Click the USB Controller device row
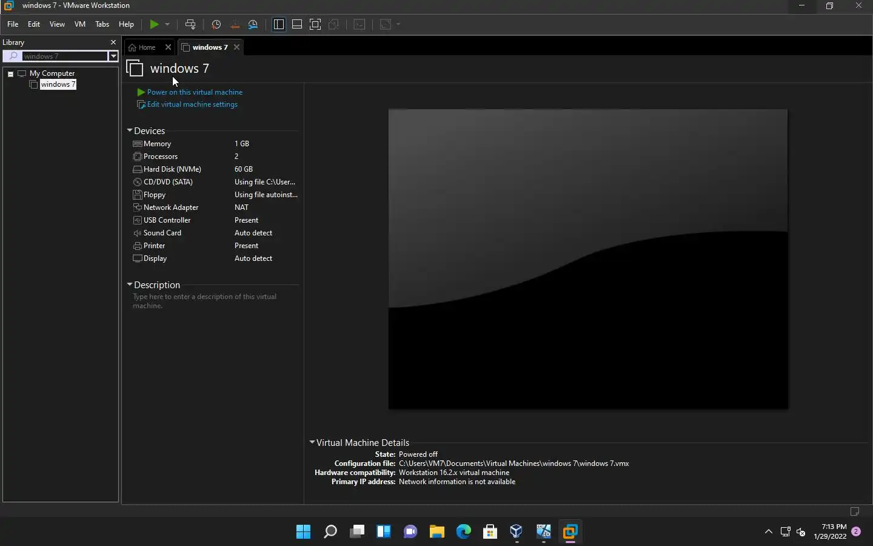873x546 pixels. (215, 220)
